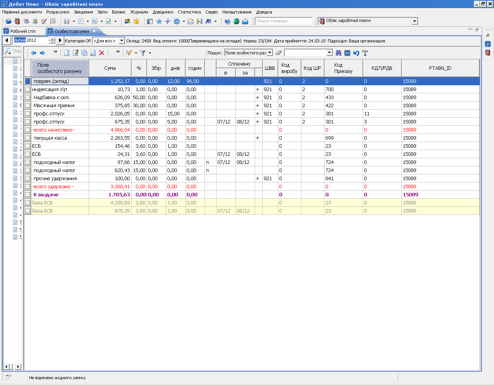Tick checkbox for текущая касса row
This screenshot has width=494, height=385.
tap(27, 138)
